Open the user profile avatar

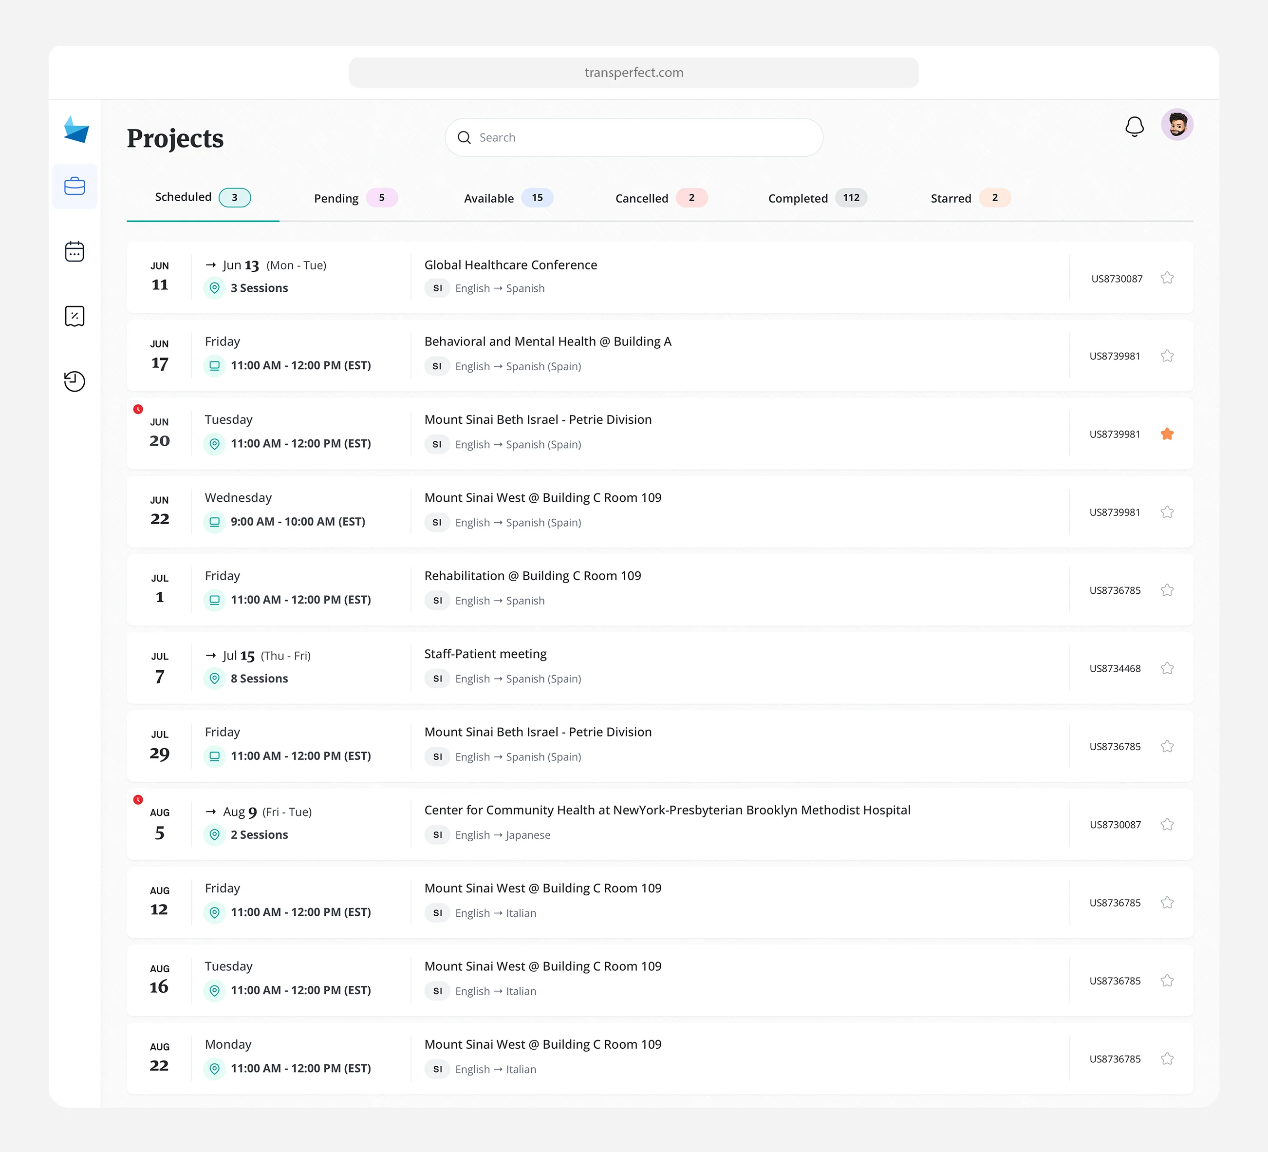[x=1177, y=125]
